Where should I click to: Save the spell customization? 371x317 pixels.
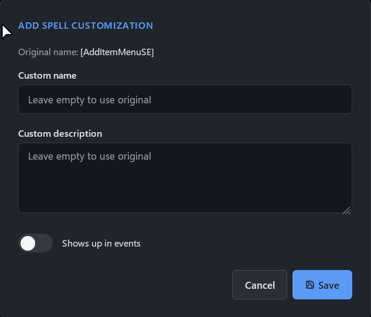tap(322, 285)
